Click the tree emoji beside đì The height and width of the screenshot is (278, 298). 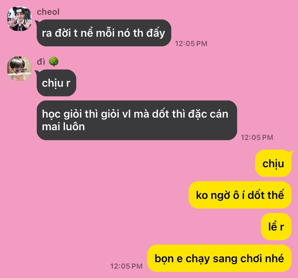tap(54, 62)
